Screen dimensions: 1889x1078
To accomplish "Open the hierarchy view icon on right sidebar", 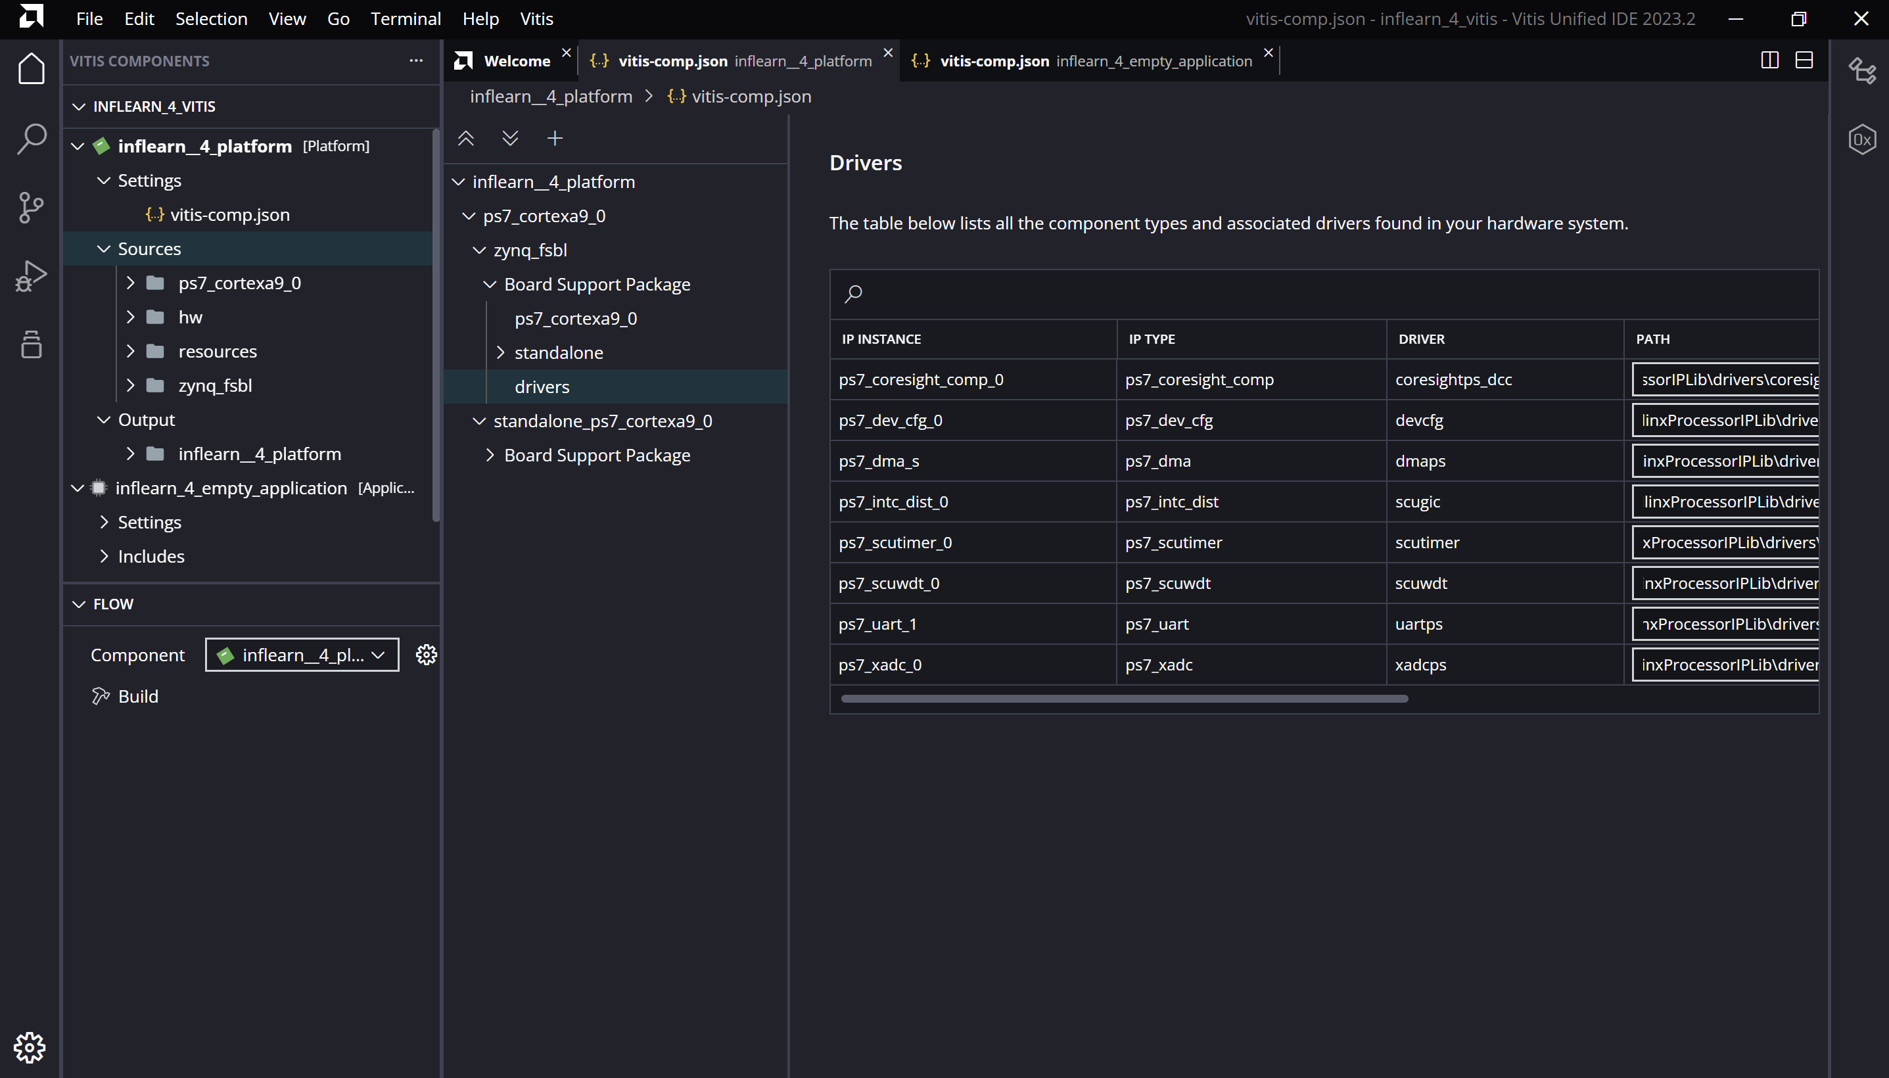I will coord(1861,71).
